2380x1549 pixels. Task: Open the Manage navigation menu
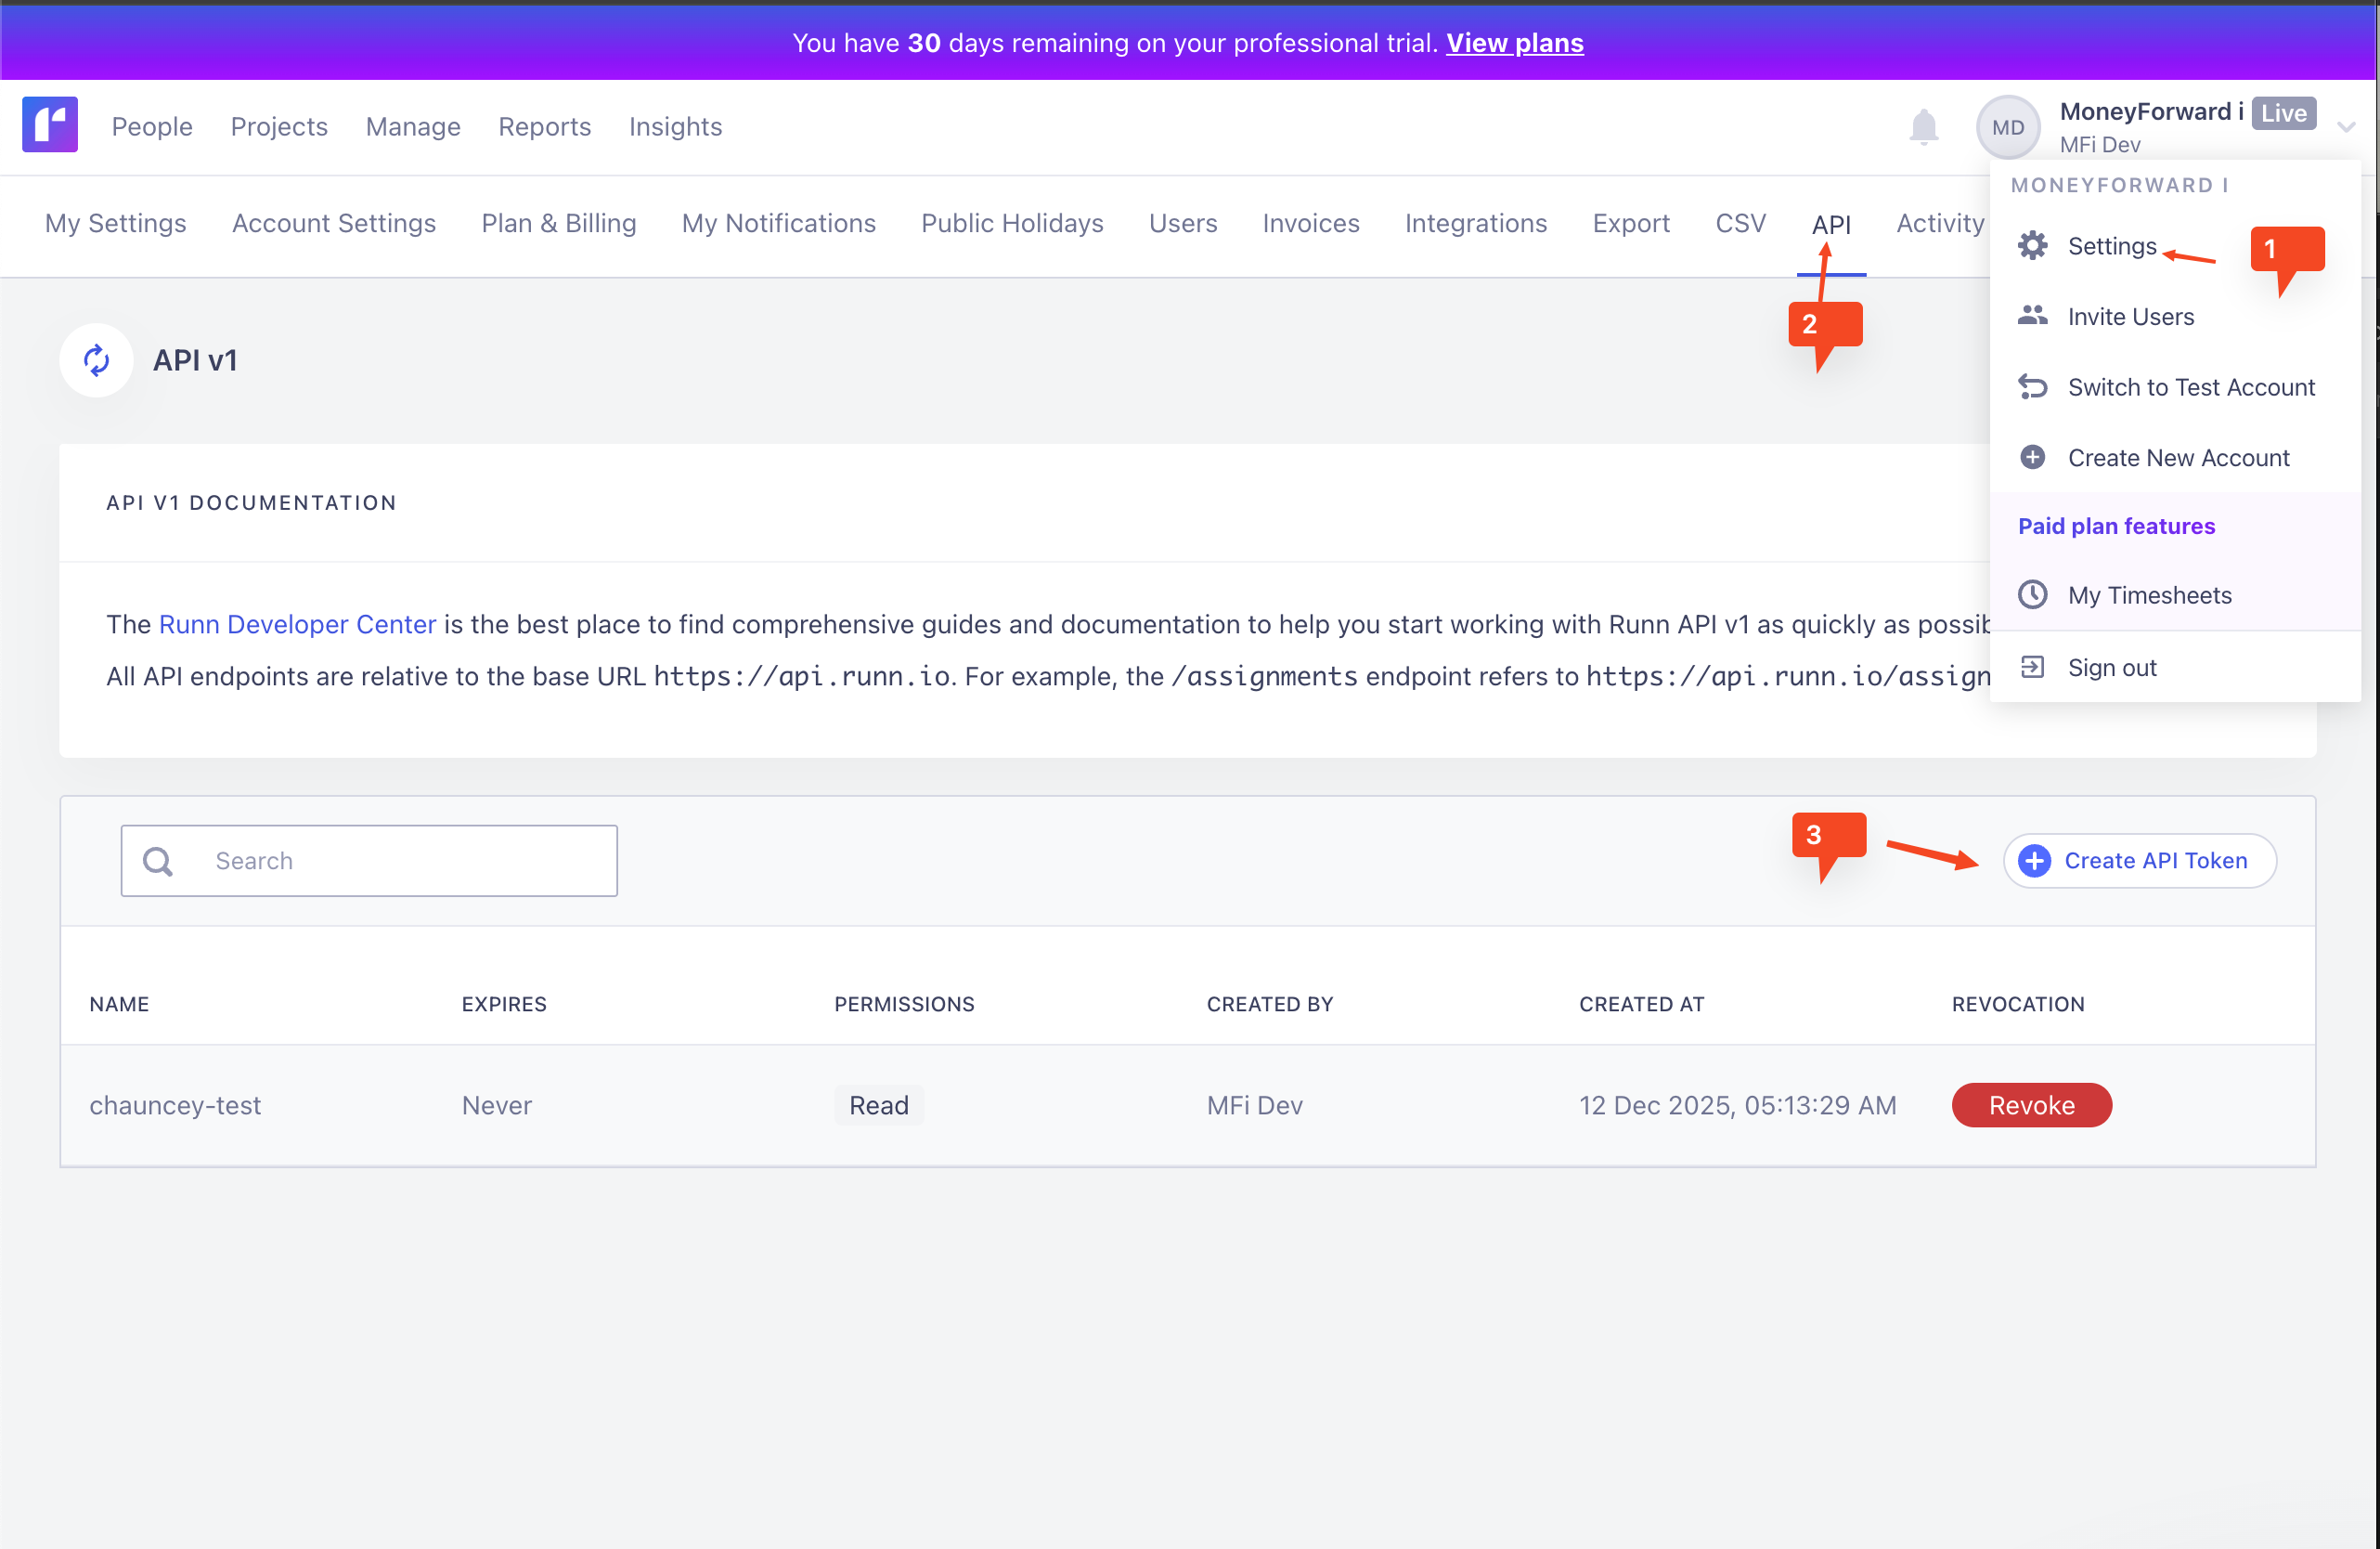pos(413,127)
